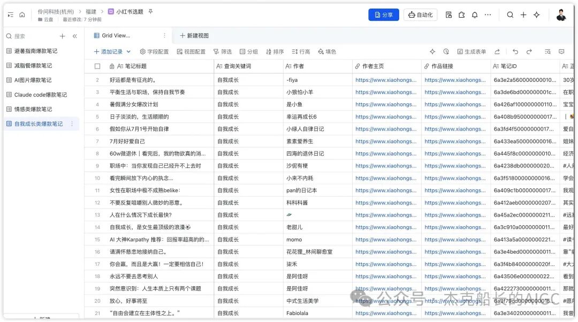Open the 排序 sort menu
The width and height of the screenshot is (578, 322).
point(275,51)
